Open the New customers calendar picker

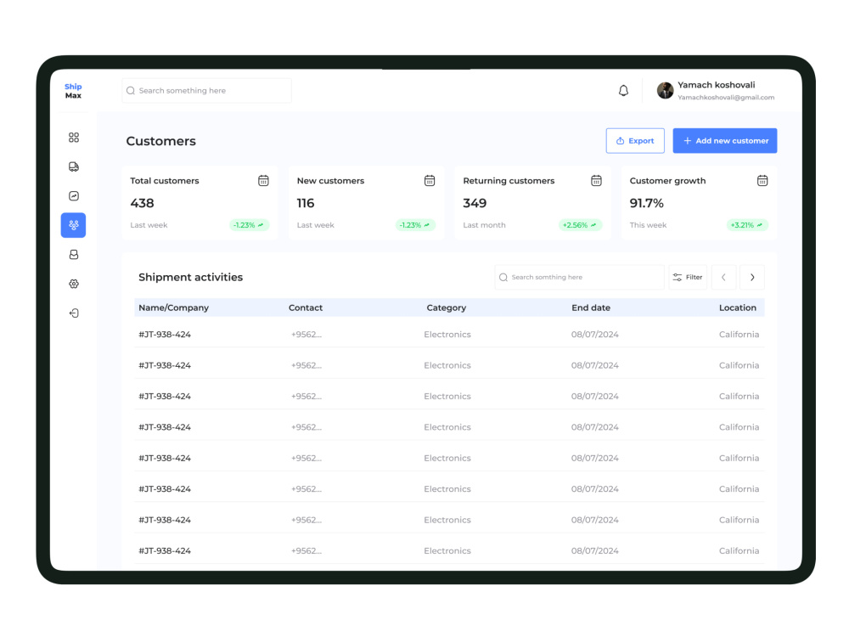(x=430, y=180)
